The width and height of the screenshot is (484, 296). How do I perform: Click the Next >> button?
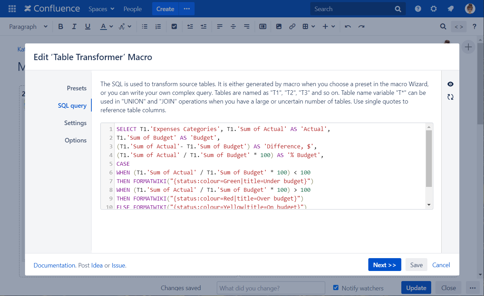click(x=384, y=265)
